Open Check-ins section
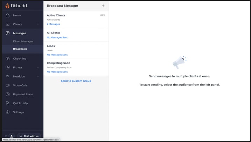Viewport: 251px width, 142px height. tap(23, 59)
